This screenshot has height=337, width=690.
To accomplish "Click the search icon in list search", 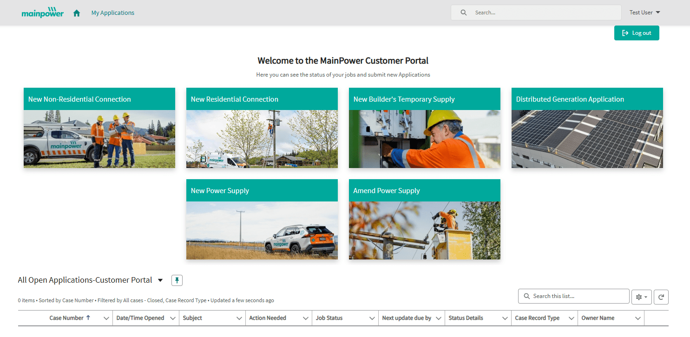I will click(x=527, y=296).
